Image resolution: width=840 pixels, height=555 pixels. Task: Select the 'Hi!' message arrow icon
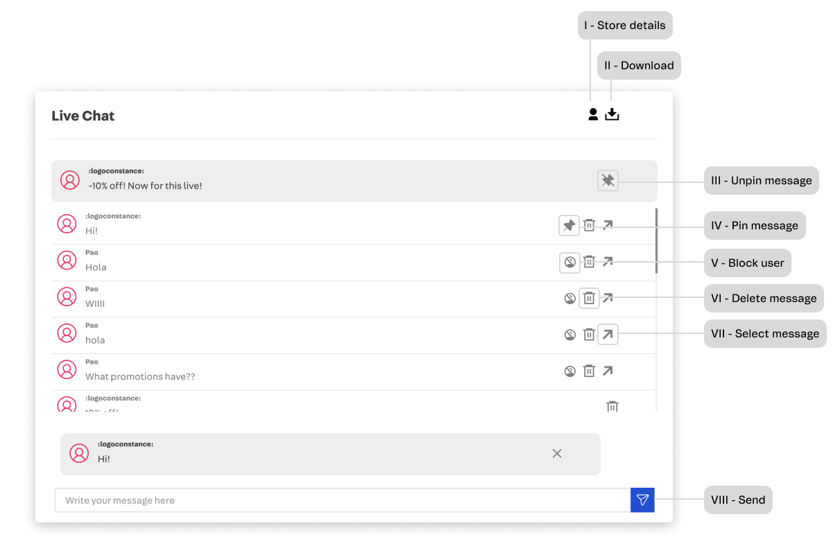608,225
